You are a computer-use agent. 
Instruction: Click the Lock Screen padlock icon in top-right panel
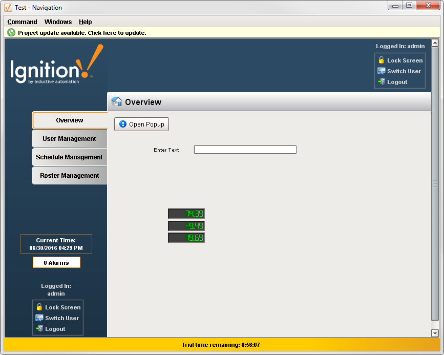coord(381,60)
